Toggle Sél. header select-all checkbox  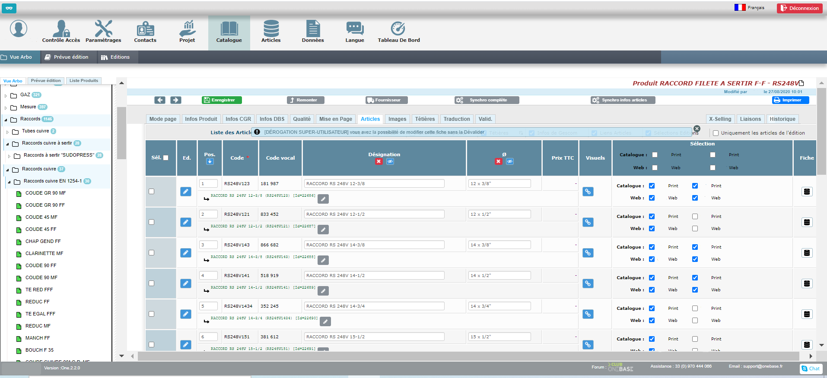166,158
